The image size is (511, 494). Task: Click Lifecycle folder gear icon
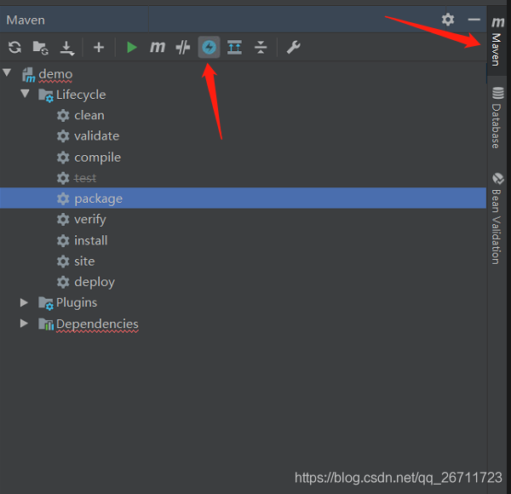(x=46, y=95)
